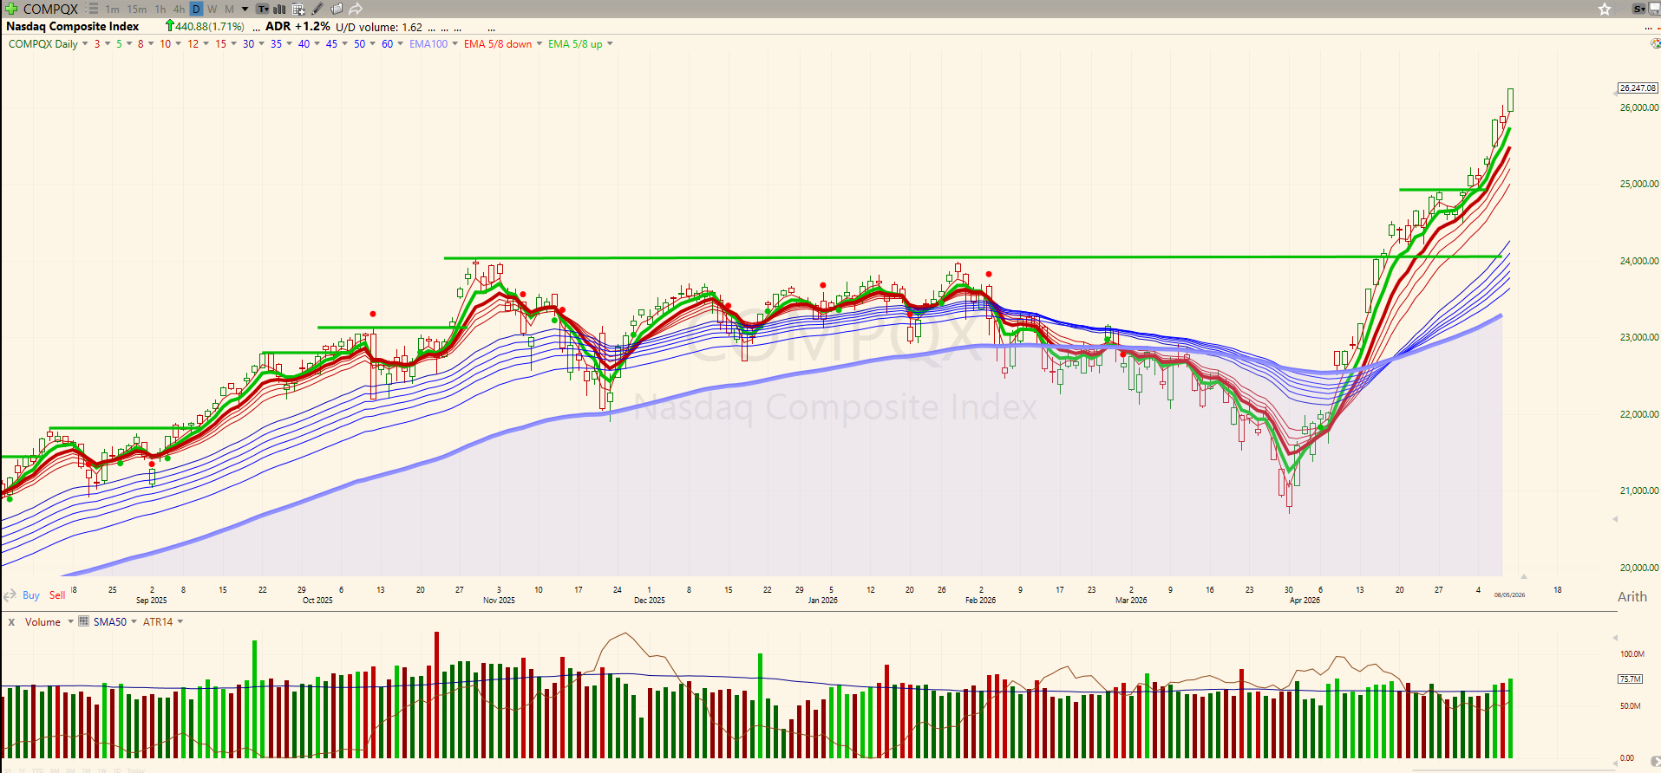Viewport: 1661px width, 773px height.
Task: Click the U/D volume: 1.62 label
Action: (379, 27)
